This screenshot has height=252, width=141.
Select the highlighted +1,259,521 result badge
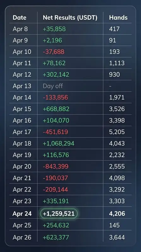(x=59, y=214)
